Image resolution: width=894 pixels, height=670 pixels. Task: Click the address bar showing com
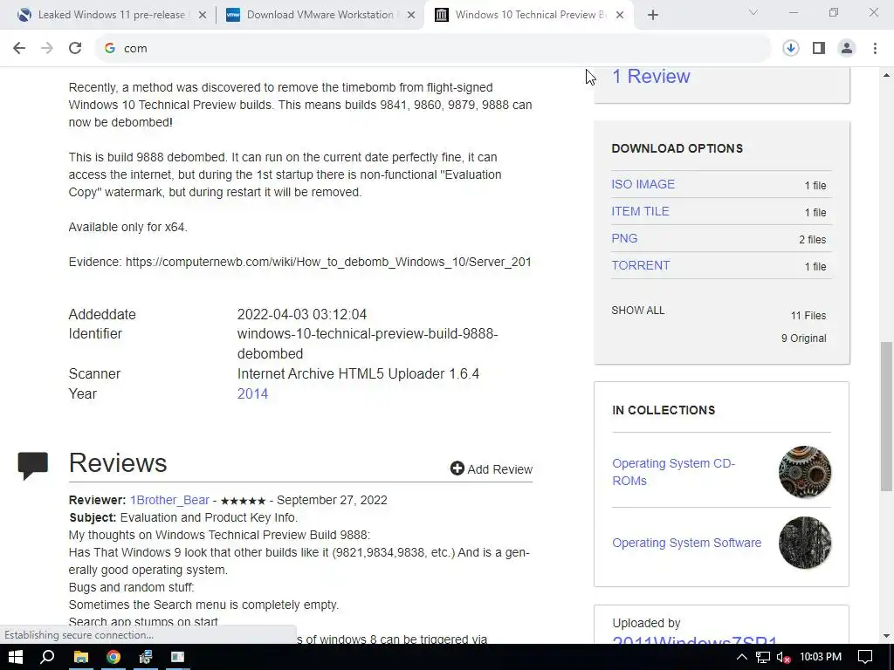click(433, 49)
